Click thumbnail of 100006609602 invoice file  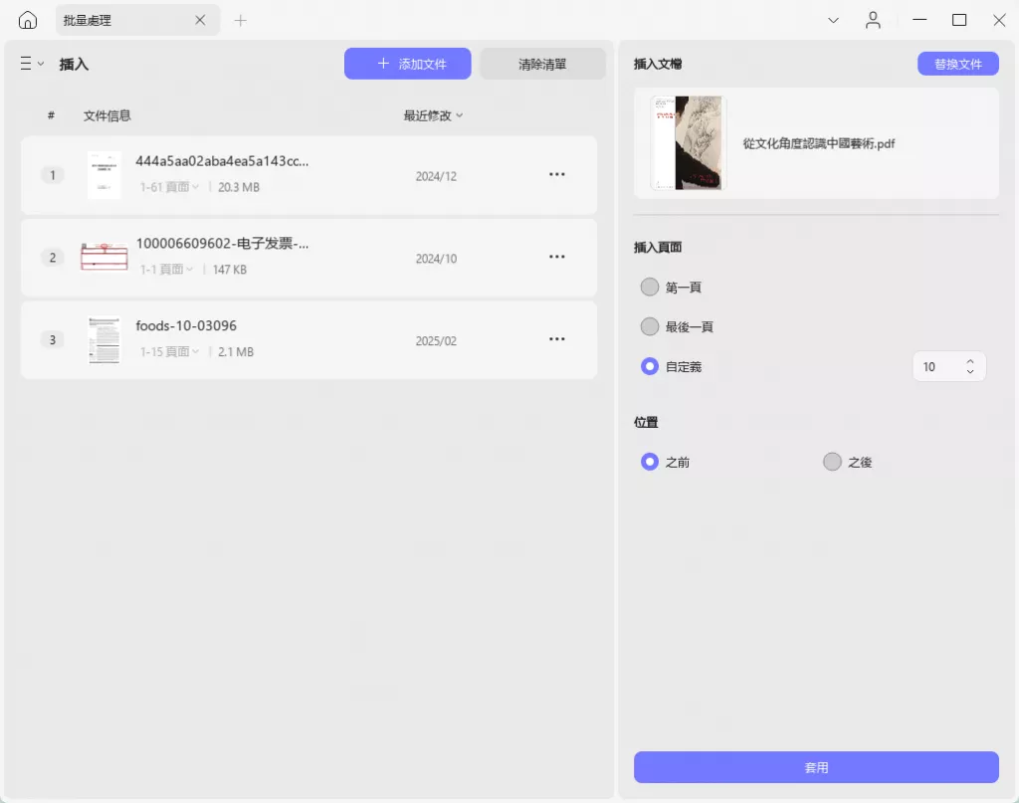pyautogui.click(x=103, y=257)
